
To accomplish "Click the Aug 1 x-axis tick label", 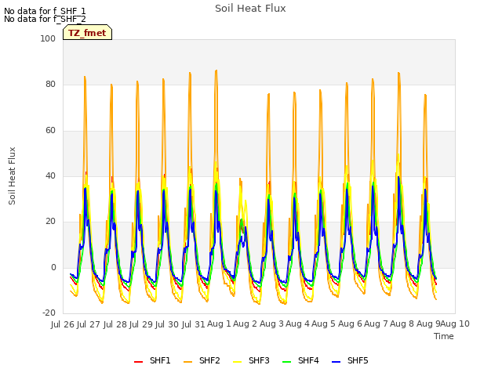I will (219, 324).
